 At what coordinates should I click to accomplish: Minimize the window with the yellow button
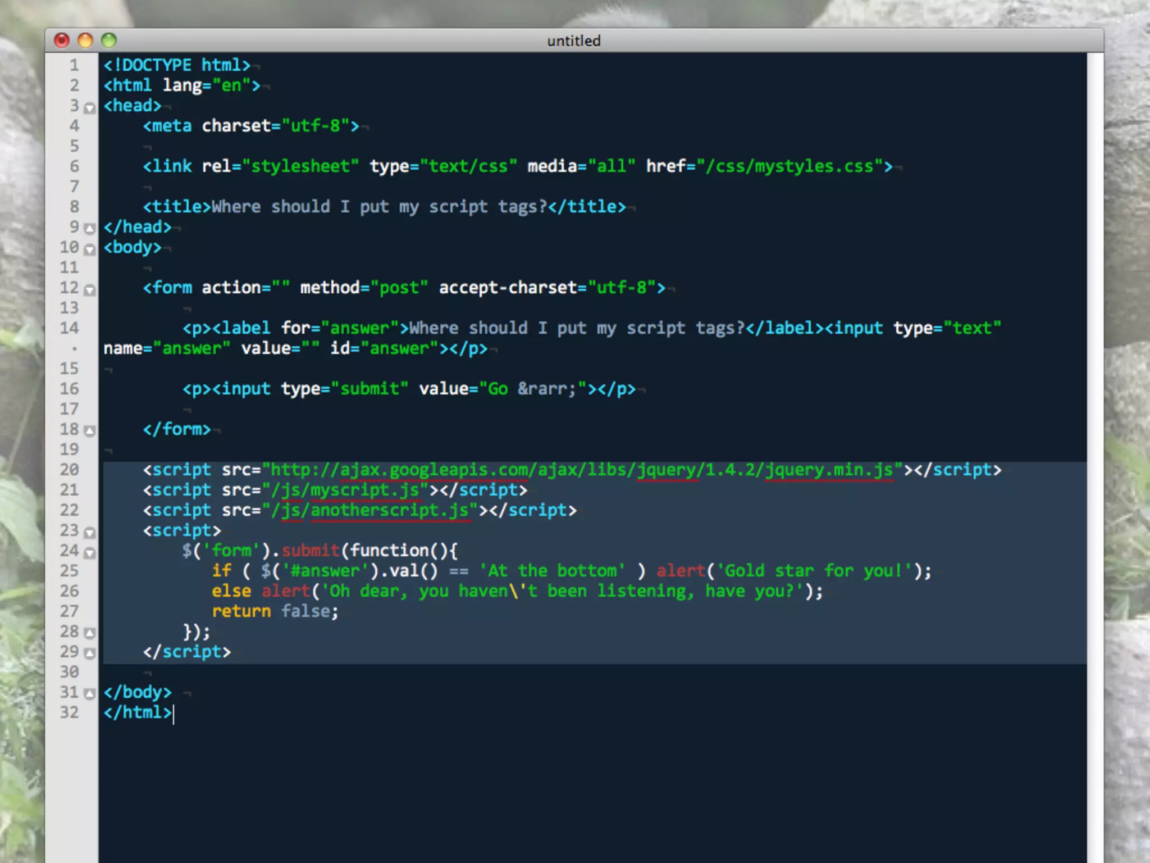pyautogui.click(x=85, y=40)
